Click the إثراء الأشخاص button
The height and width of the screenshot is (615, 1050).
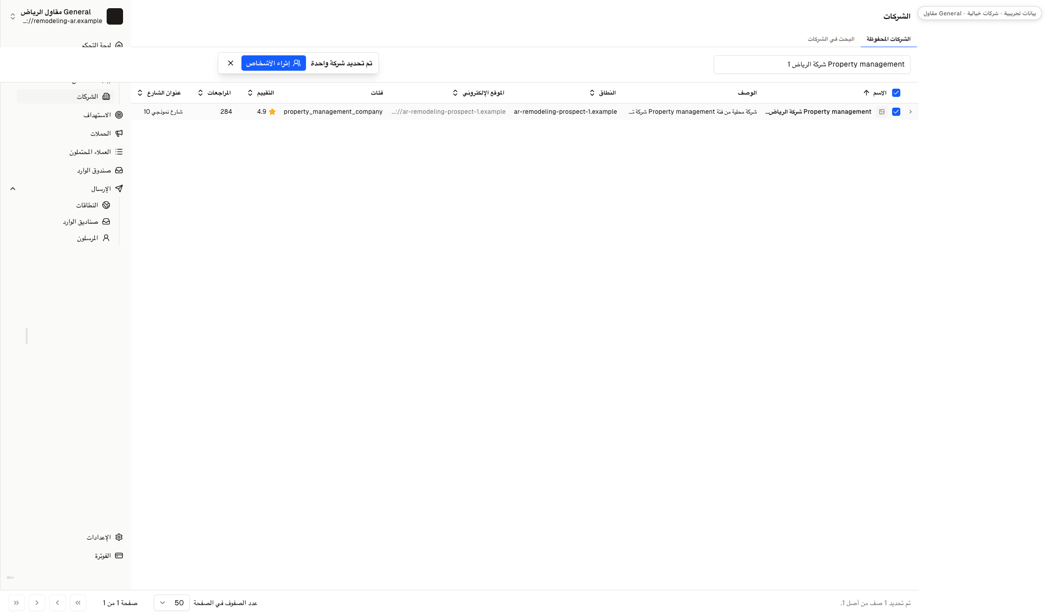(274, 63)
